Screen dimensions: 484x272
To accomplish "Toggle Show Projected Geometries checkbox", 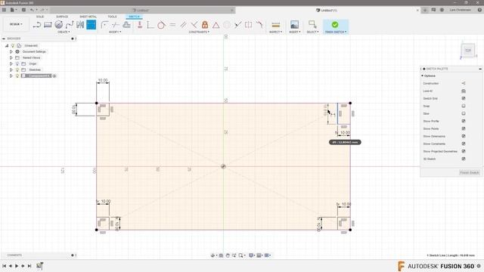I will click(464, 151).
